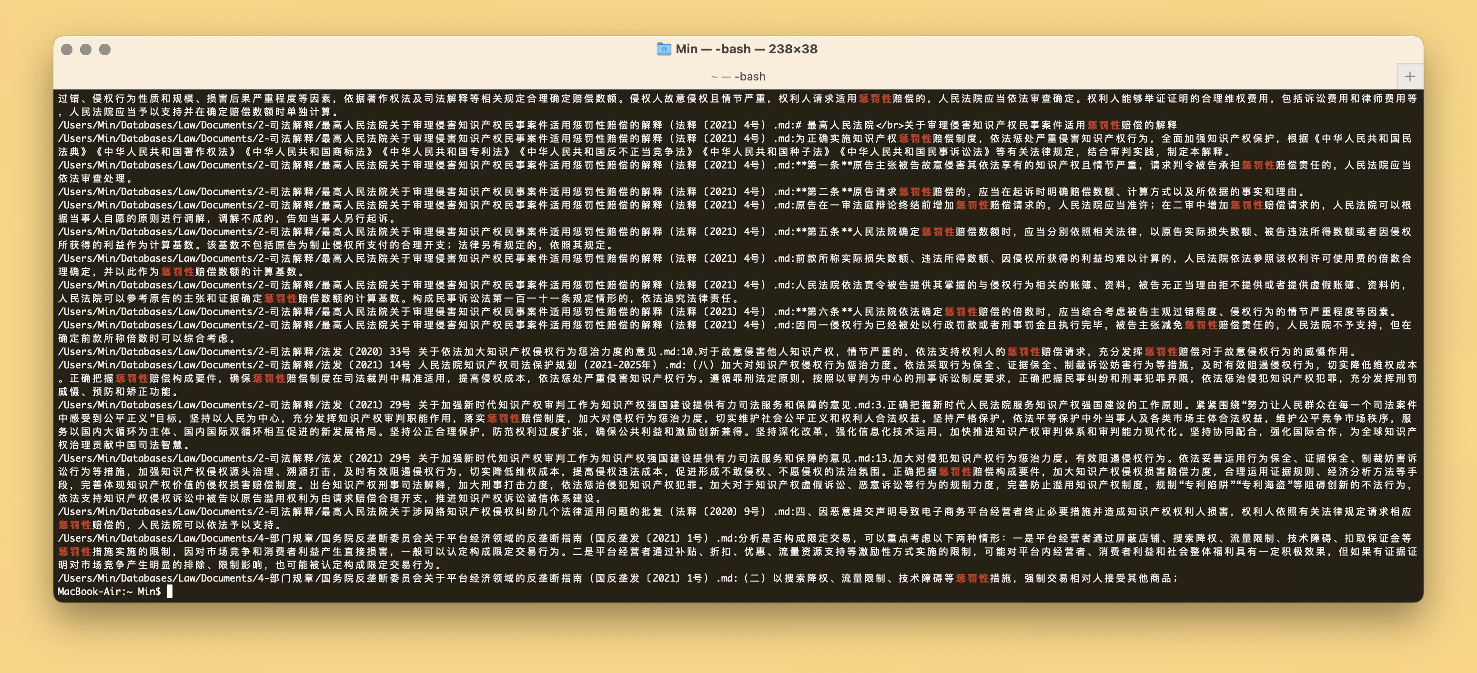
Task: Zoom the Terminal window to full size
Action: tap(104, 49)
